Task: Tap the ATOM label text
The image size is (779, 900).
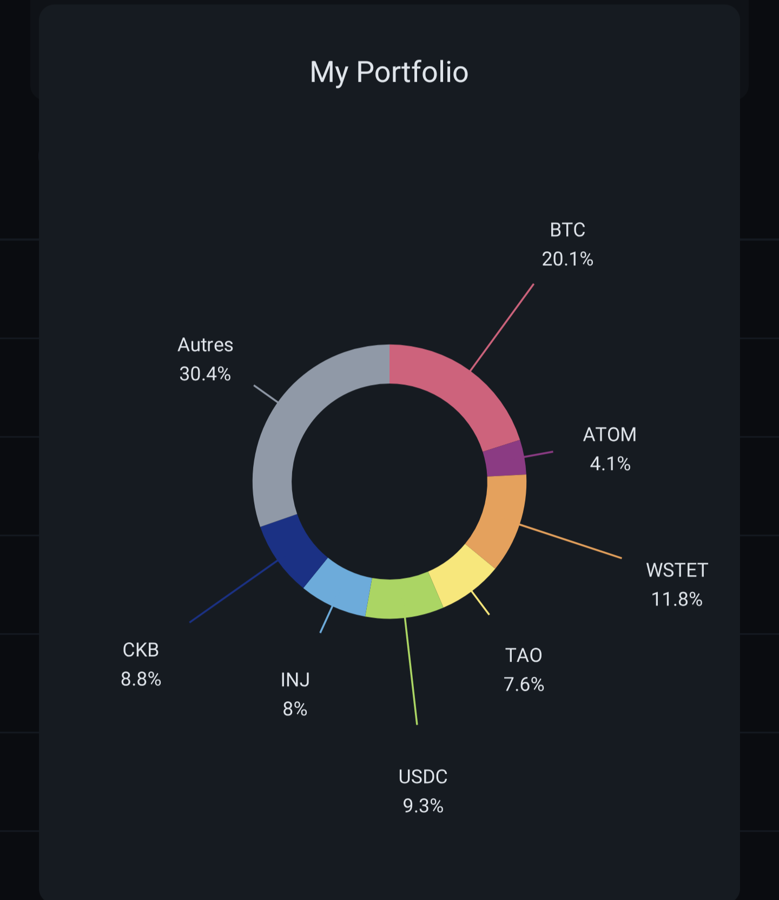Action: 610,435
